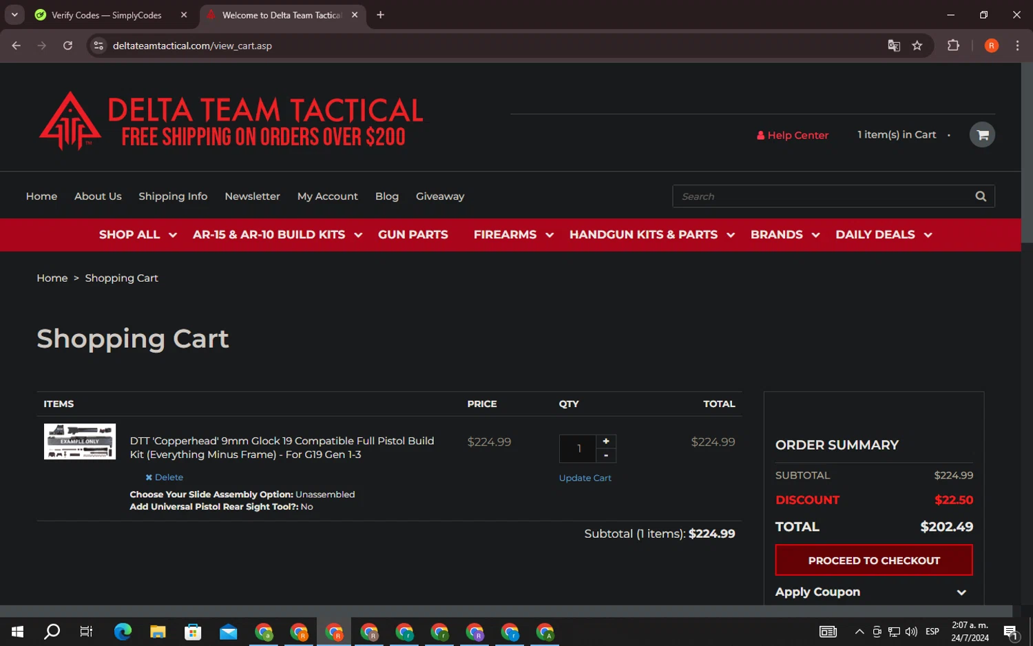Open the Gun Parts menu

click(x=413, y=235)
